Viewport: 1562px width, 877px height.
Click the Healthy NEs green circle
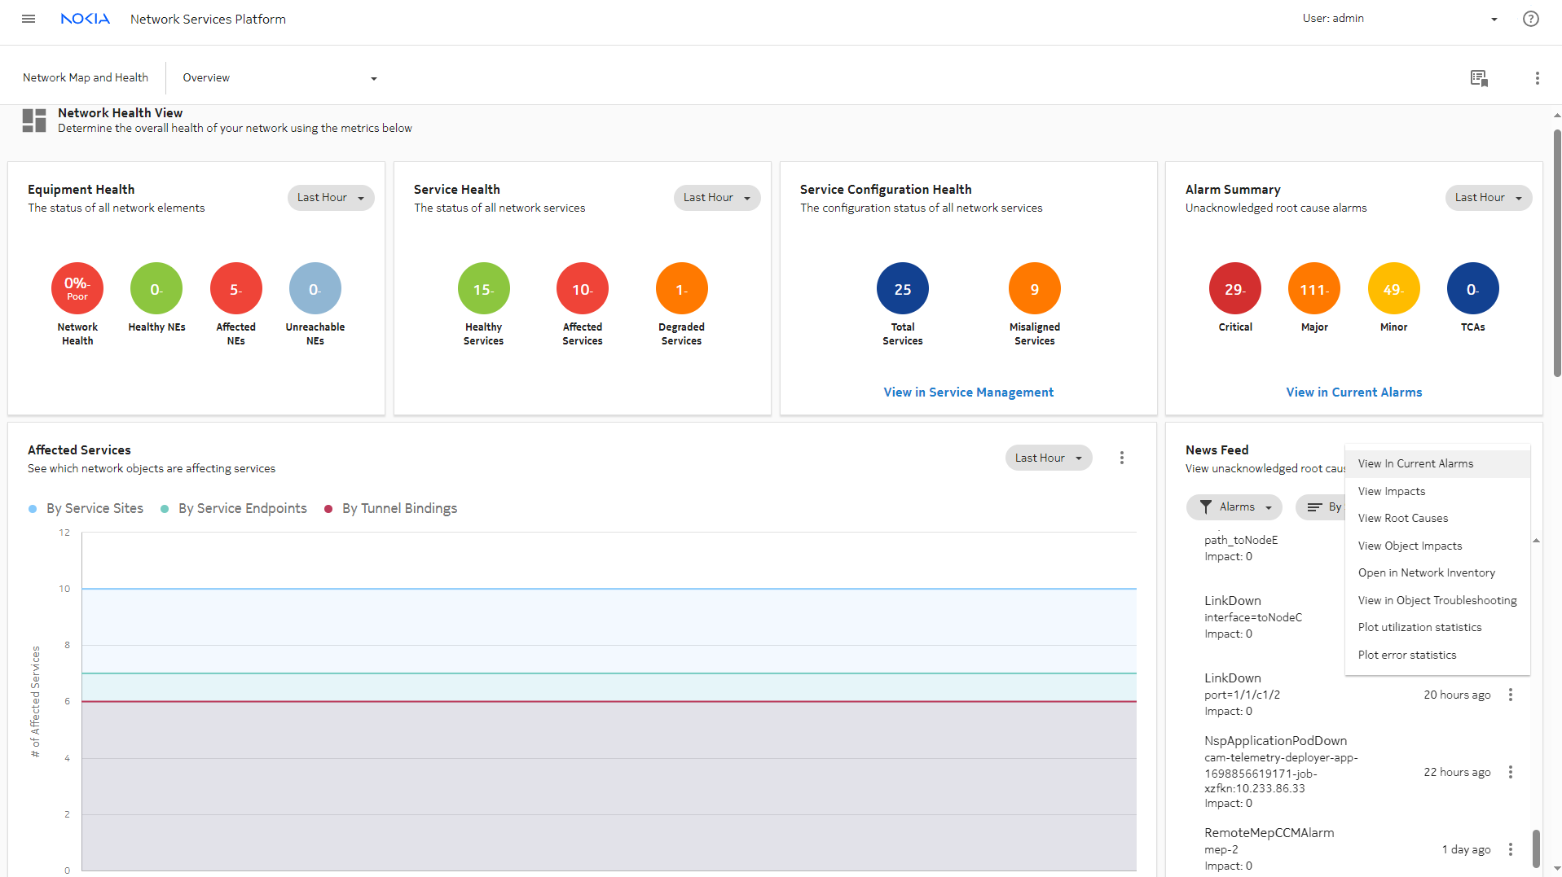tap(156, 288)
